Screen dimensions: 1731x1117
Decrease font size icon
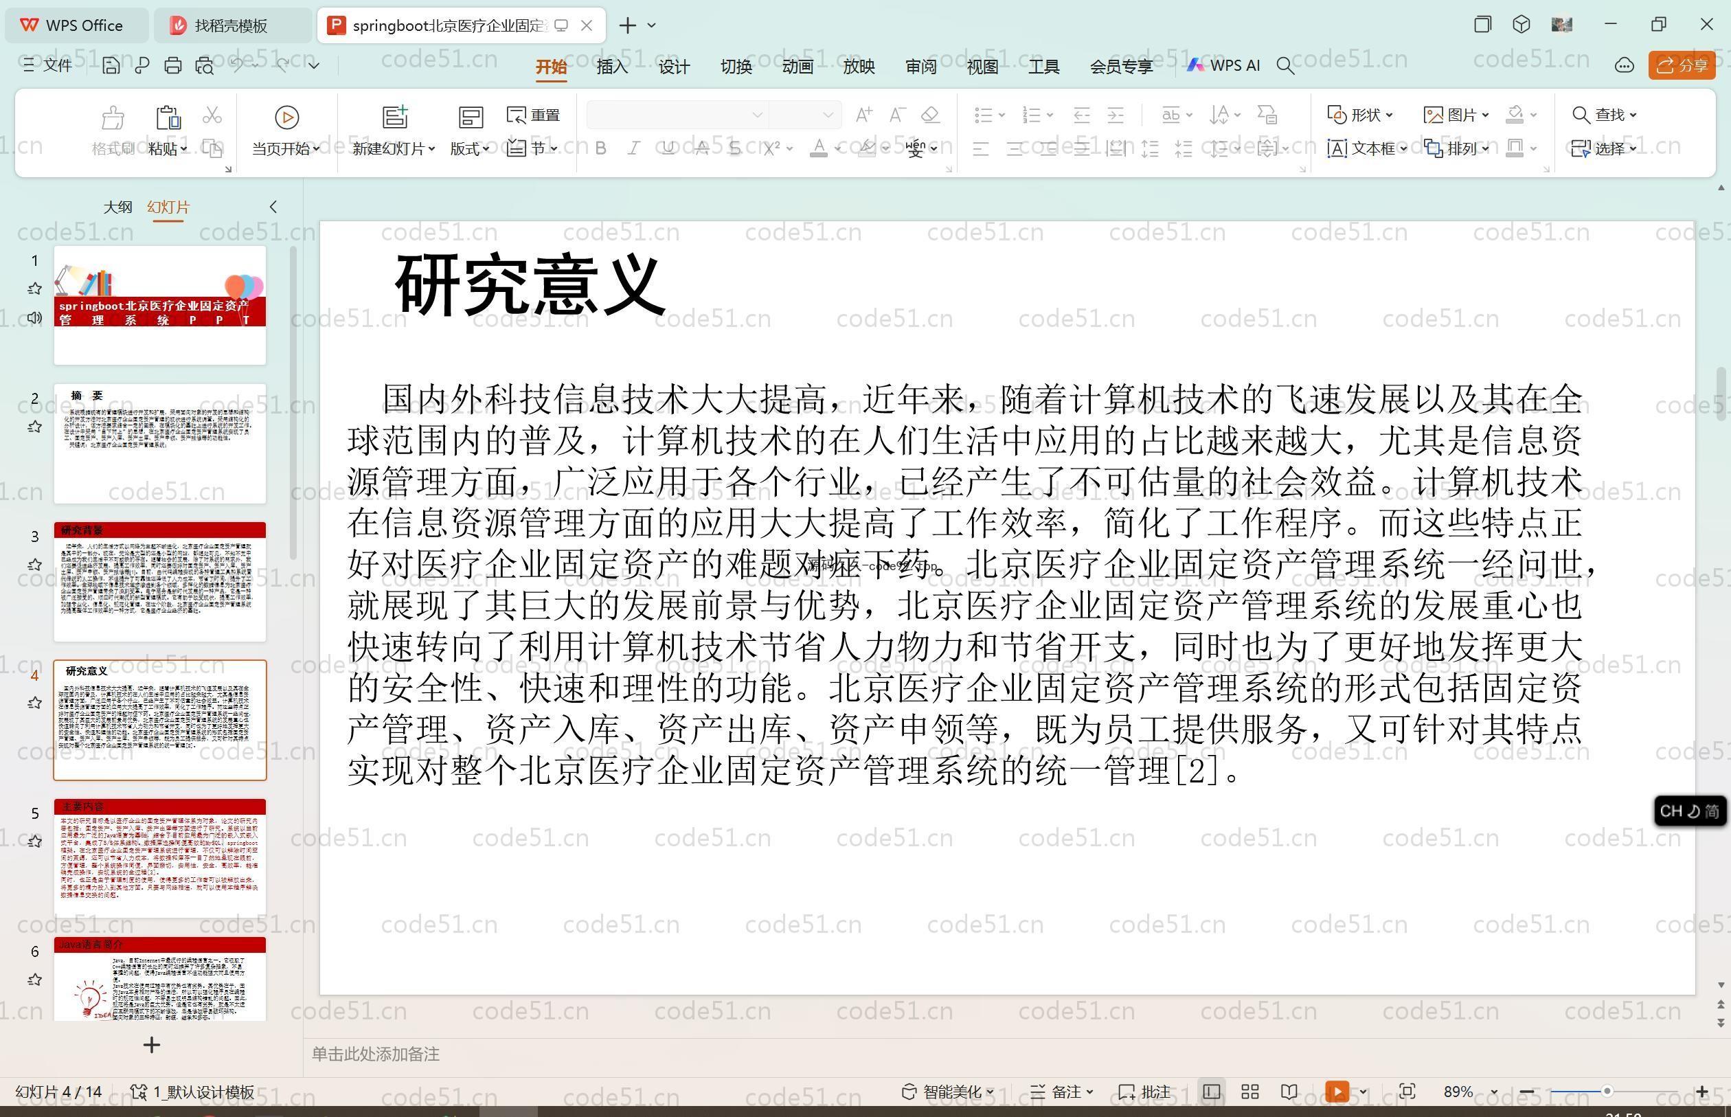[x=897, y=115]
